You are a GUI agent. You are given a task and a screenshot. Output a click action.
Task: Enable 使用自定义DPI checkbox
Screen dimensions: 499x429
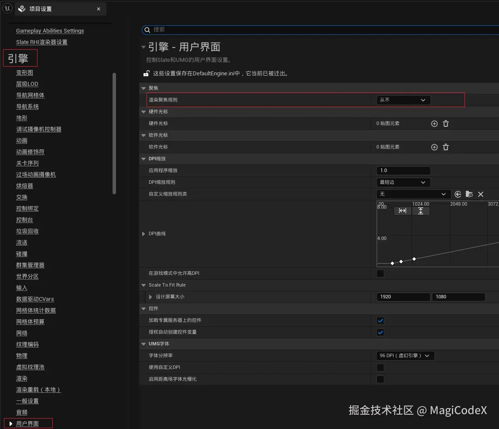[x=380, y=367]
